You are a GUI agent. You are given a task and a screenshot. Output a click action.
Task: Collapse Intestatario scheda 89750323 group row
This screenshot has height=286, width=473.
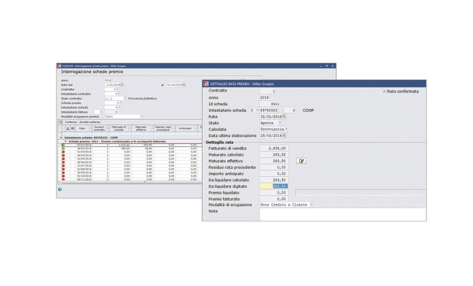[x=60, y=137]
